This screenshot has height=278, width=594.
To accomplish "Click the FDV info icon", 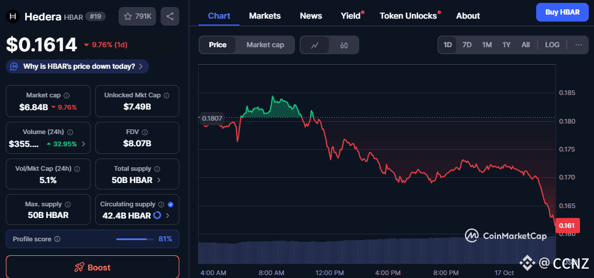I will tap(145, 132).
